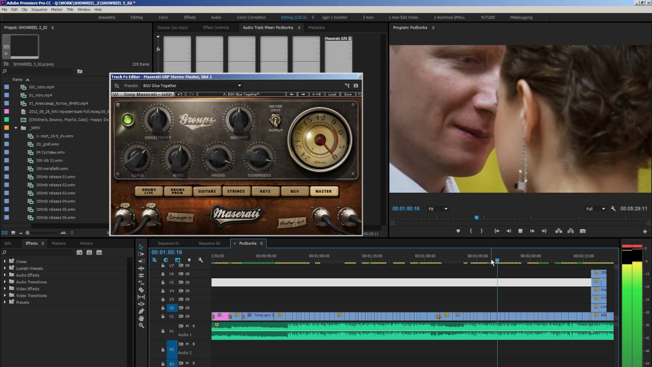Switch to the Color Correction workspace

click(x=251, y=17)
